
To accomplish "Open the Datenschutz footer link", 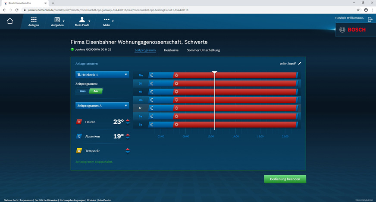I will click(10, 200).
